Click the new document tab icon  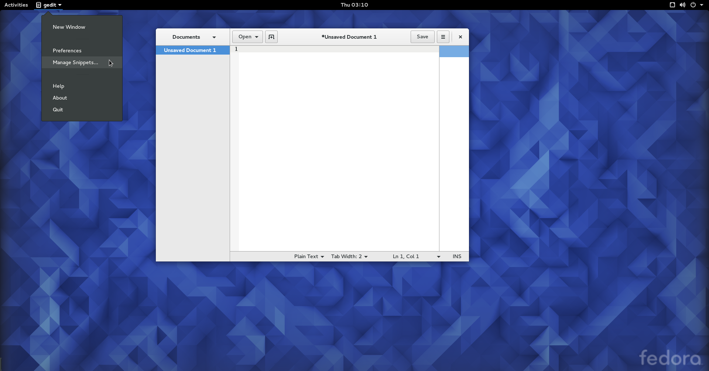pos(271,37)
